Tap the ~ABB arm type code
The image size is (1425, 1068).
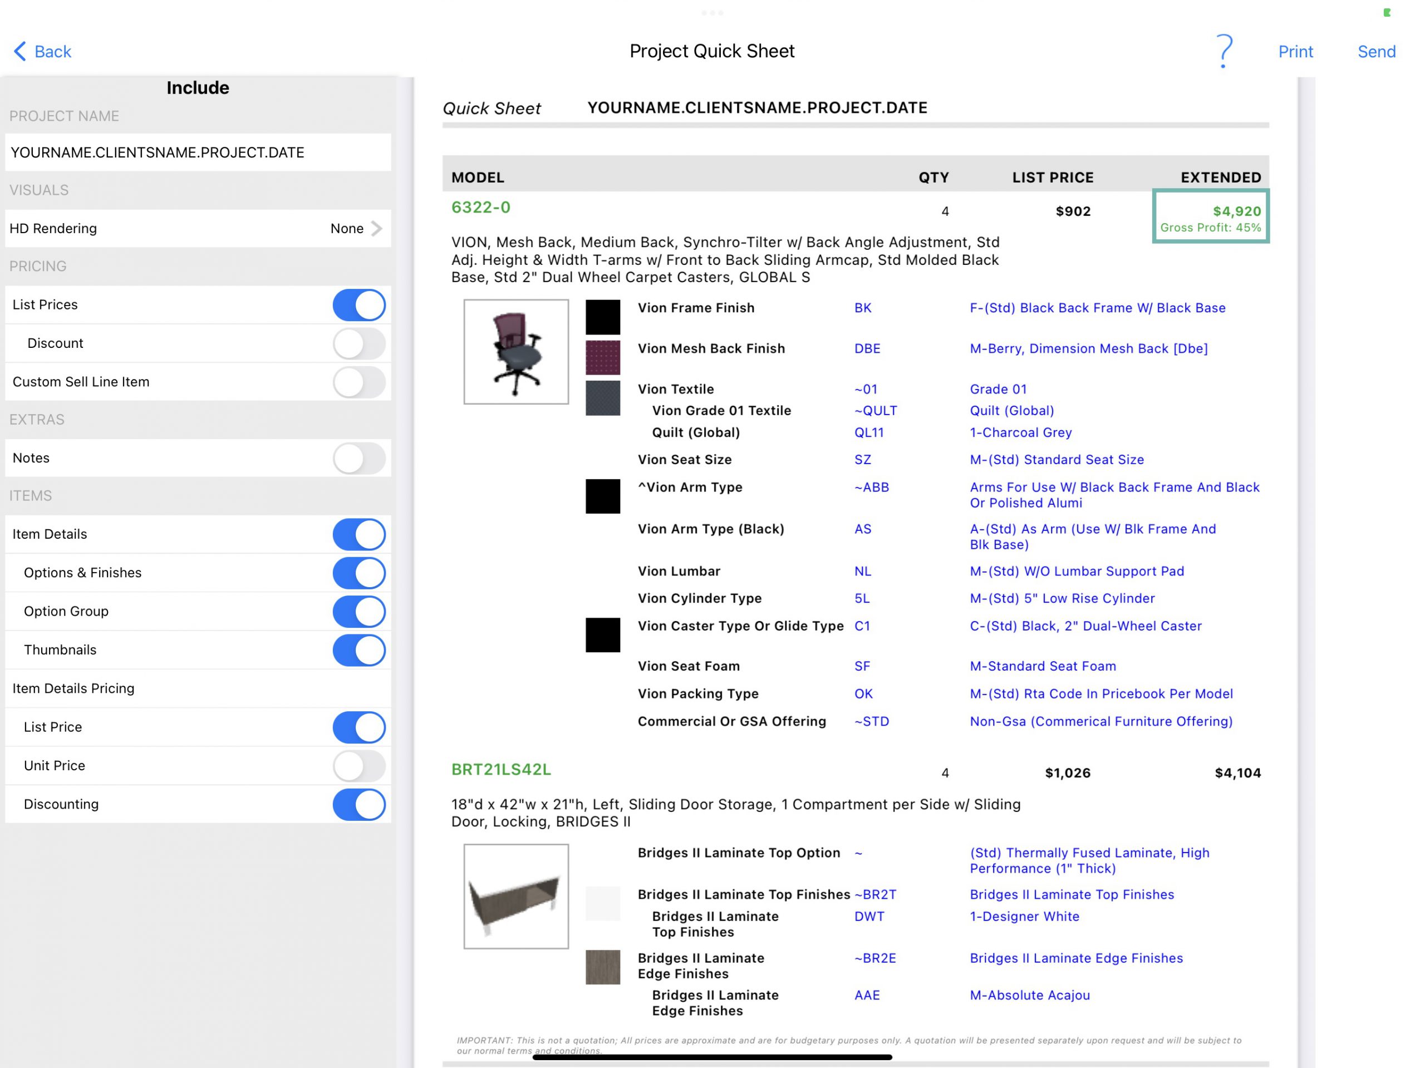click(871, 488)
